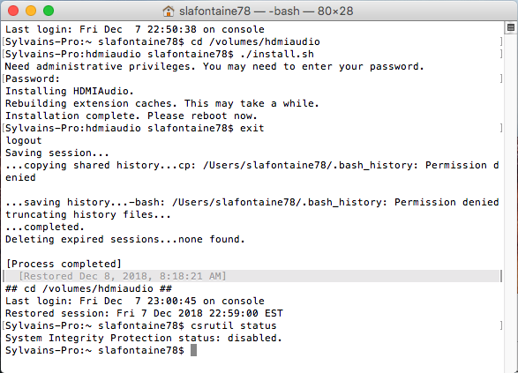This screenshot has width=518, height=373.
Task: Click the right mark bracket on the ./install.sh line
Action: 501,54
